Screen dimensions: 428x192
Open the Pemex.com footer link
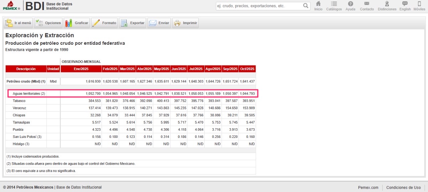(x=368, y=187)
